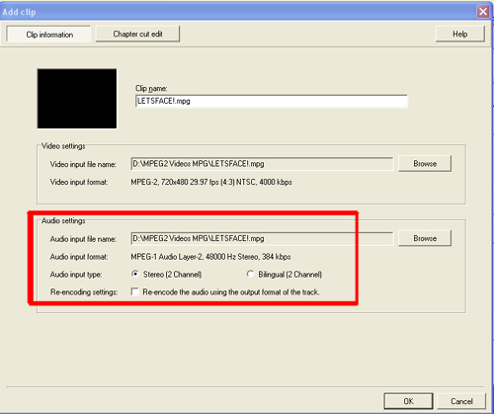Click the MPEG-2 video input format text
This screenshot has height=414, width=494.
click(211, 182)
